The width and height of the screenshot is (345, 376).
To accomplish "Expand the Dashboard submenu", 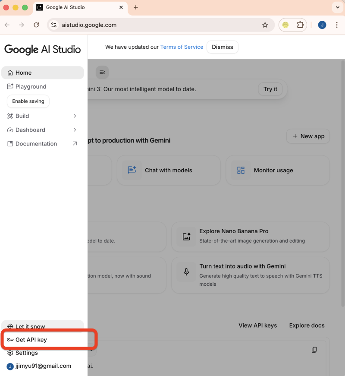I will click(75, 130).
